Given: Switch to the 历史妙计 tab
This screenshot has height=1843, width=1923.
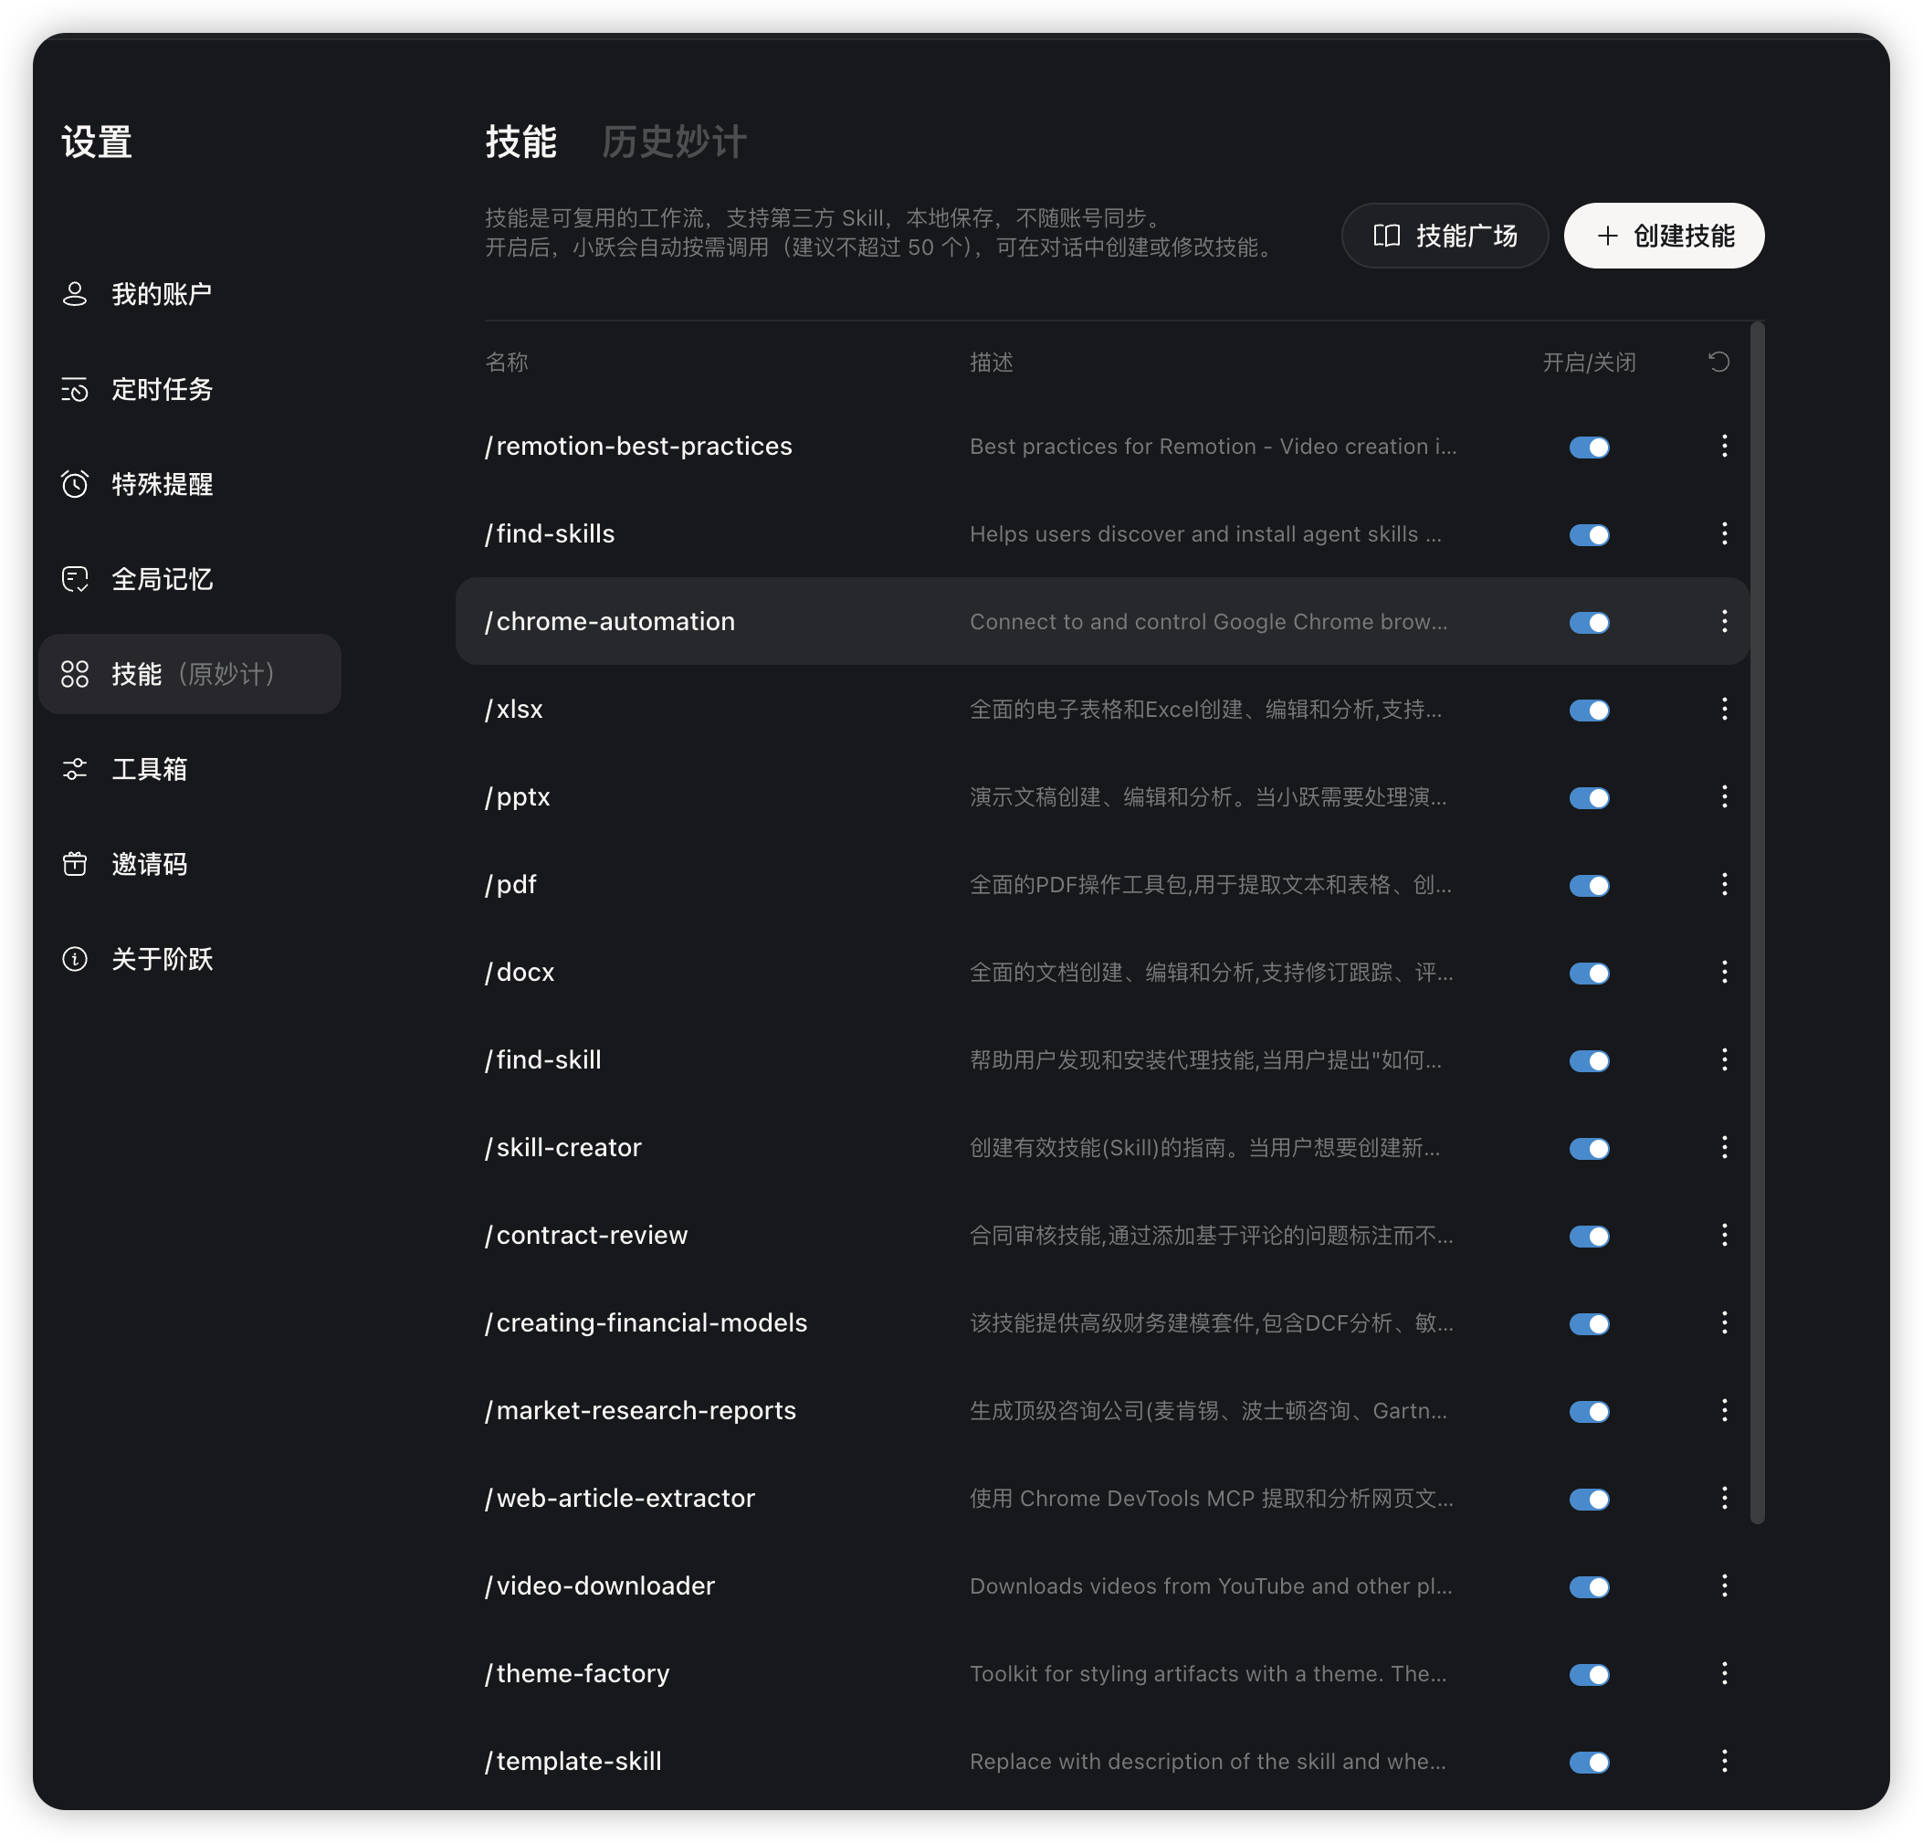Looking at the screenshot, I should coord(674,142).
